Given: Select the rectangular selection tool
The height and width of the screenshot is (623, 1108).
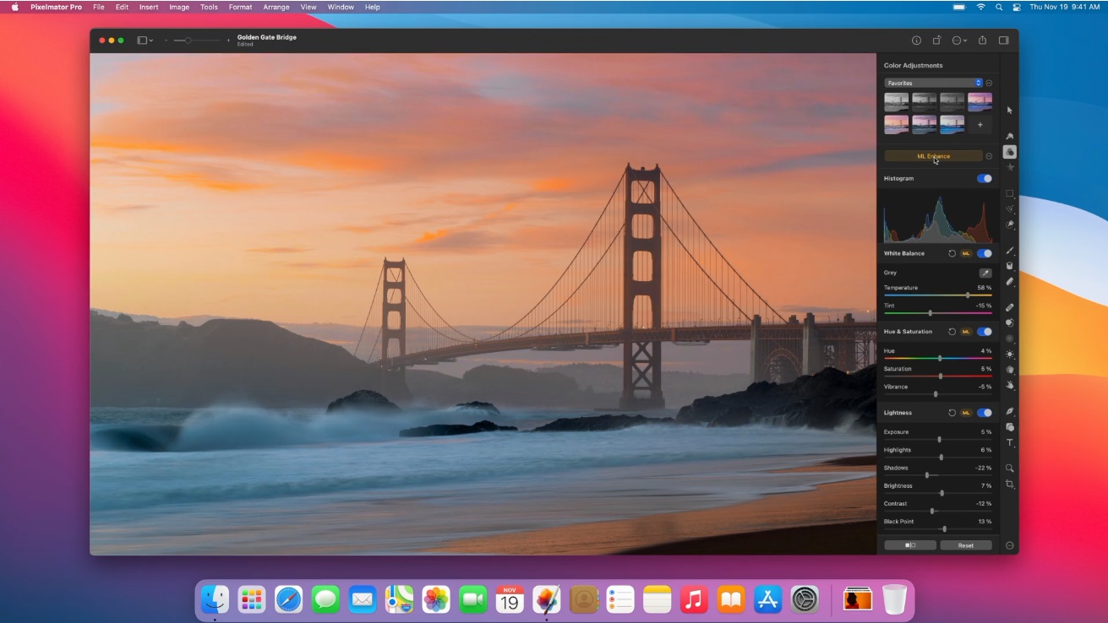Looking at the screenshot, I should coord(1009,193).
